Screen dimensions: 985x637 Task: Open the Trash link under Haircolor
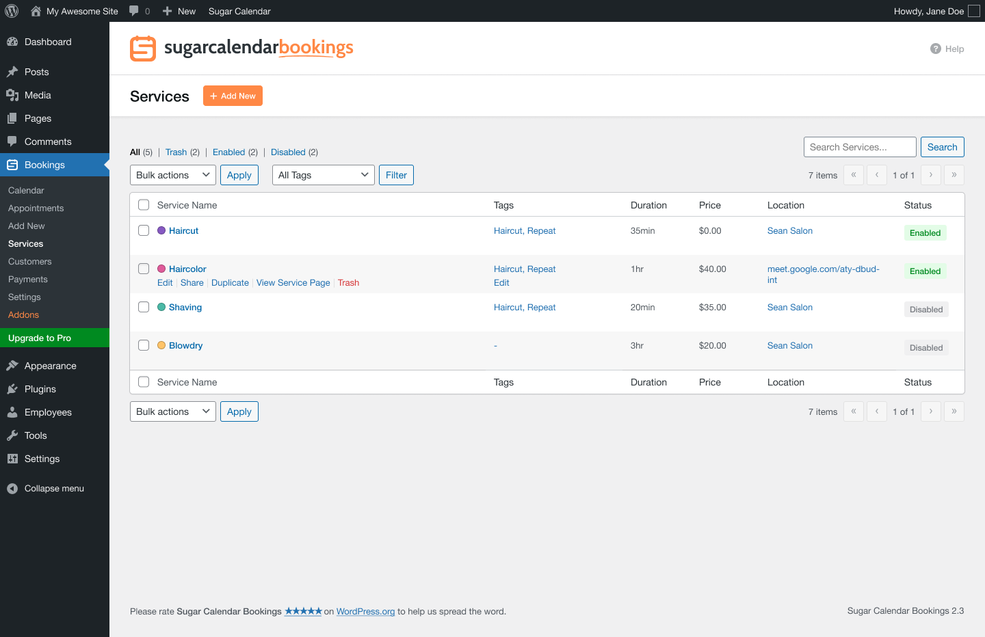(x=348, y=283)
